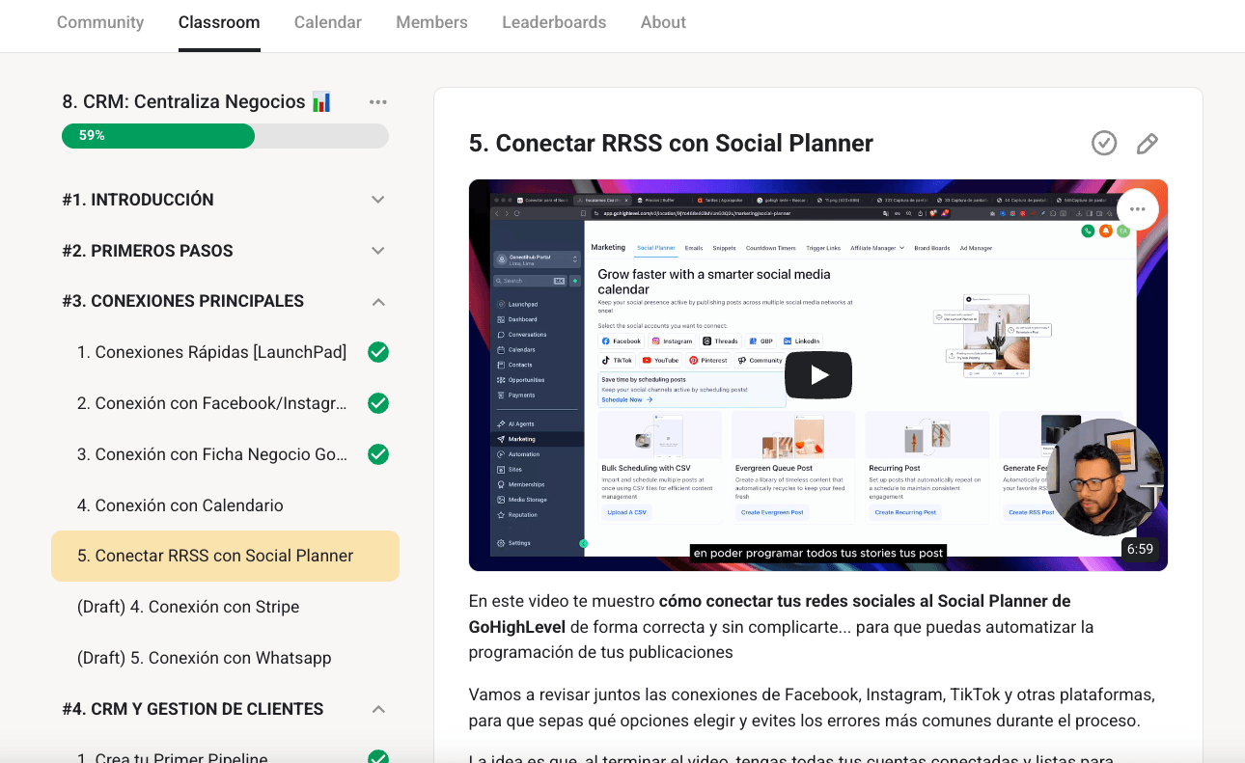This screenshot has height=763, width=1245.
Task: Open draft lesson 5. Conexión con Whatsapp
Action: 205,658
